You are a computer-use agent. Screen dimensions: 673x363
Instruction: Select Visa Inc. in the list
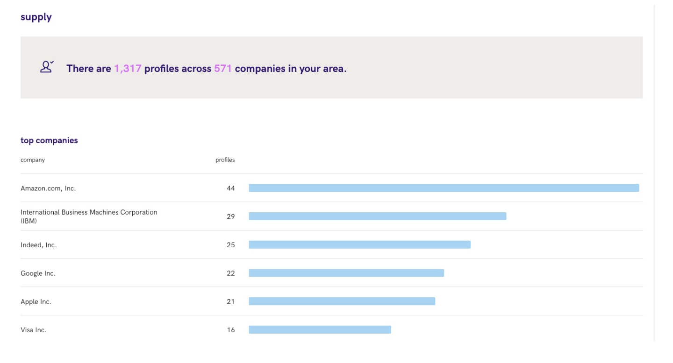pyautogui.click(x=34, y=330)
